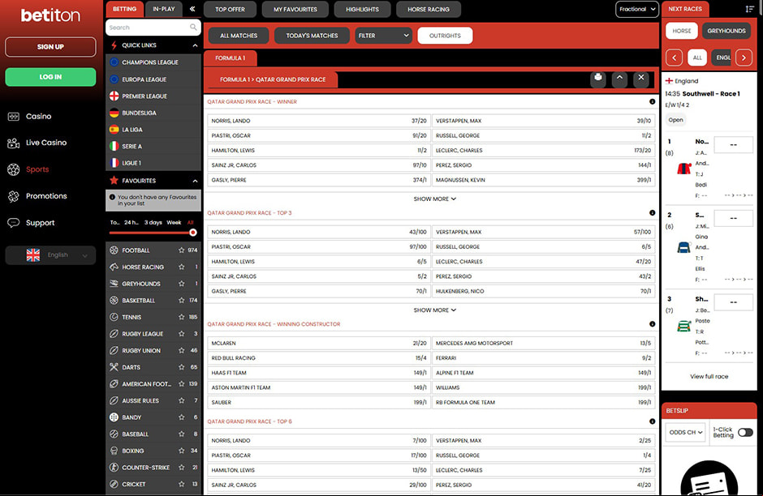Viewport: 763px width, 496px height.
Task: Open Live Casino section
Action: click(x=46, y=143)
